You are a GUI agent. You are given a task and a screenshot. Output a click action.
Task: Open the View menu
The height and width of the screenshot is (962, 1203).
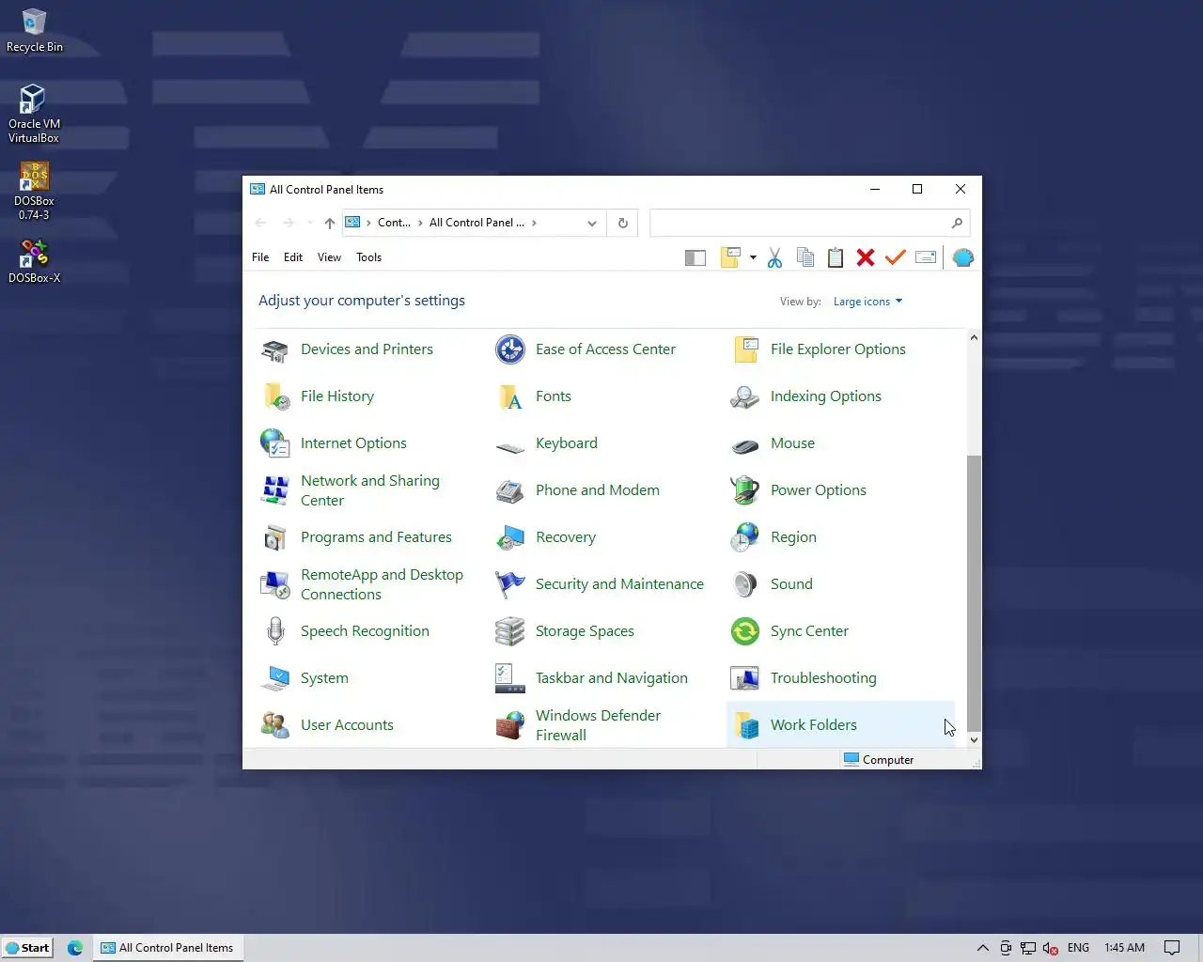coord(329,257)
